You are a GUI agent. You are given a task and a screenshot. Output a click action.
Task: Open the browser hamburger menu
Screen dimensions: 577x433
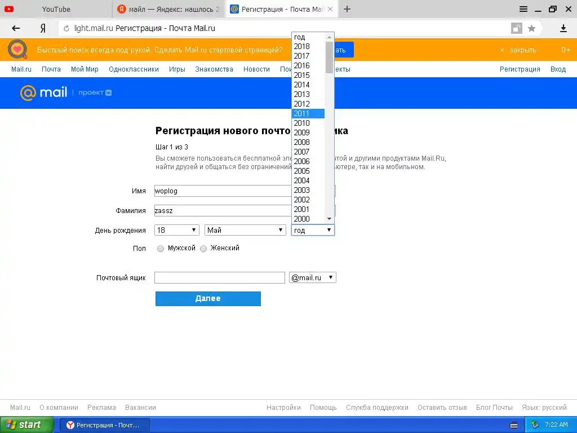pos(523,9)
